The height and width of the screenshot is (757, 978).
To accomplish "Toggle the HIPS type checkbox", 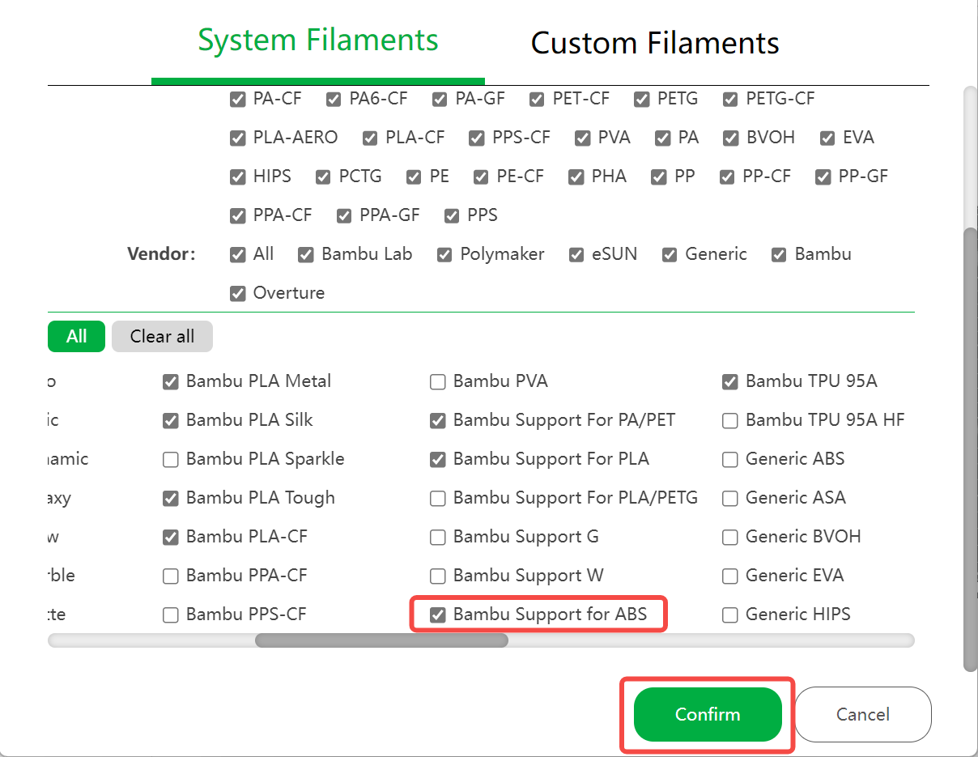I will pos(237,176).
